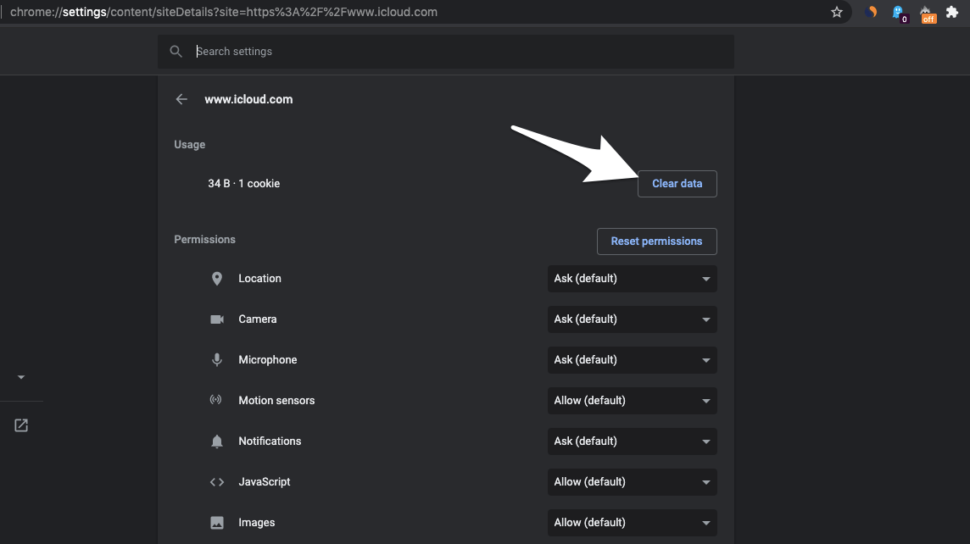The width and height of the screenshot is (970, 544).
Task: Click the search magnifier icon
Action: [176, 52]
